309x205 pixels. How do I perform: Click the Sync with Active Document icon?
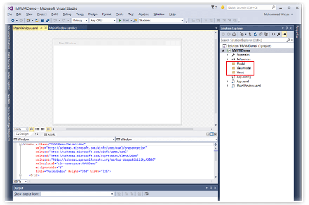click(x=250, y=34)
